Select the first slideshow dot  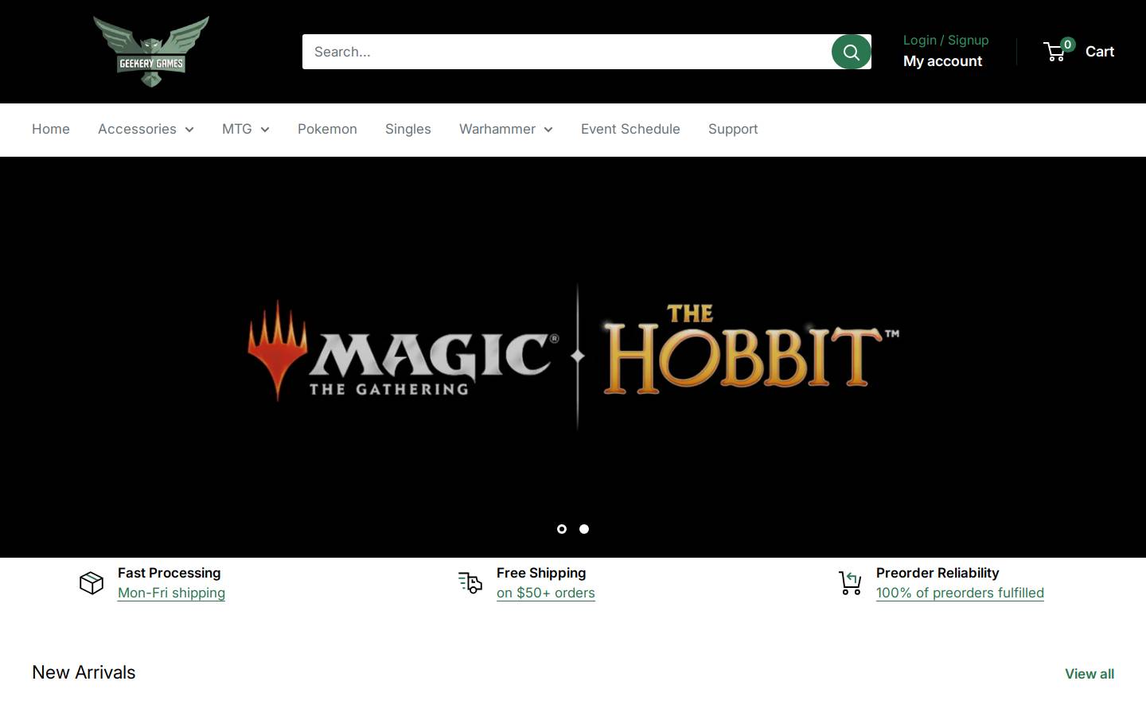562,529
